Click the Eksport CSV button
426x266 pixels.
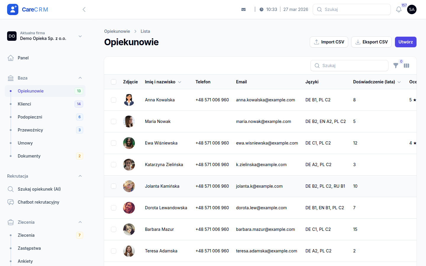coord(371,42)
